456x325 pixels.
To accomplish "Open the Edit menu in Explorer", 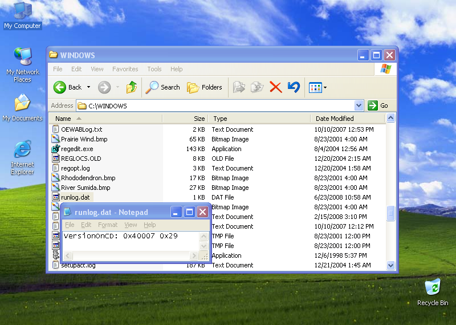I will click(76, 69).
